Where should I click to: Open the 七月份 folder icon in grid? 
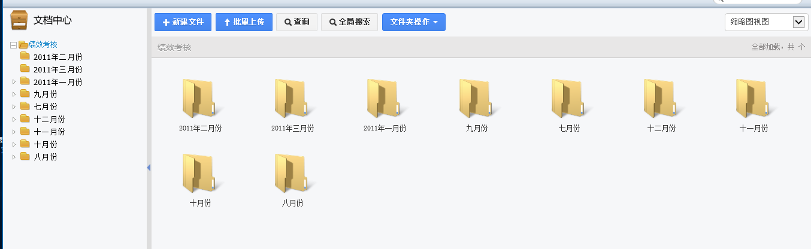pyautogui.click(x=569, y=99)
